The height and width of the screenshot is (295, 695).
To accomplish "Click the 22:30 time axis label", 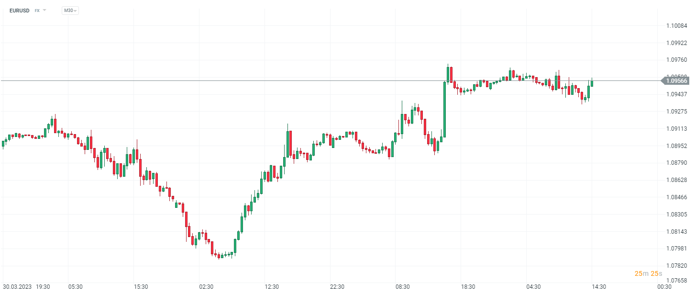I will click(337, 287).
